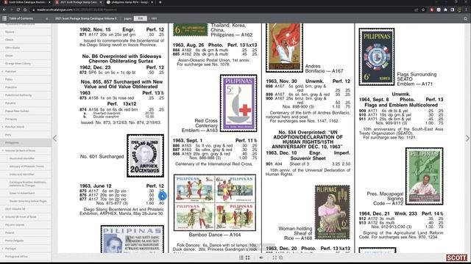Open the search icon in reader toolbar
This screenshot has height=264, width=471.
[x=465, y=18]
